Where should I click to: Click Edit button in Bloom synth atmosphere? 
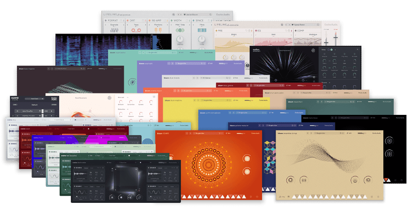tap(271, 113)
